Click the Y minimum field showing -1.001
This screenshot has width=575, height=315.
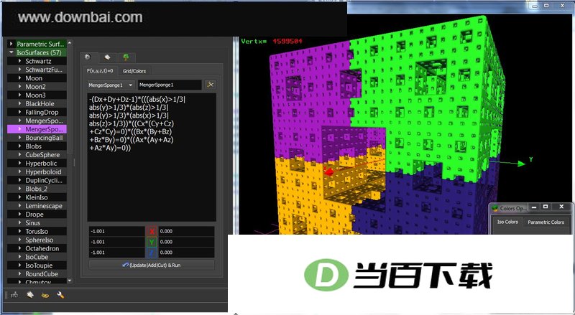click(x=117, y=242)
